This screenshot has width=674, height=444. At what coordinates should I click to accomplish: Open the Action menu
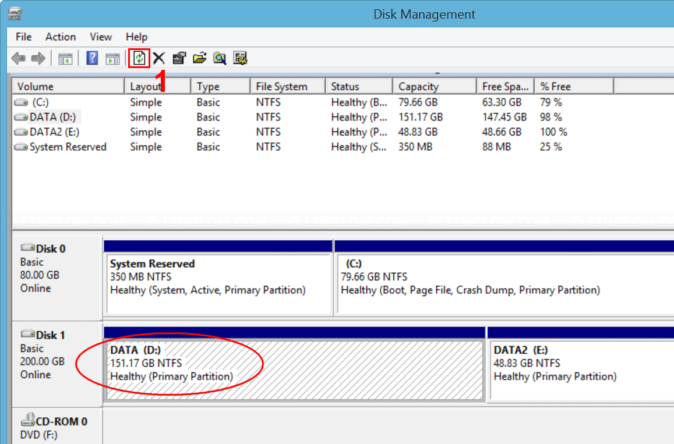coord(61,37)
